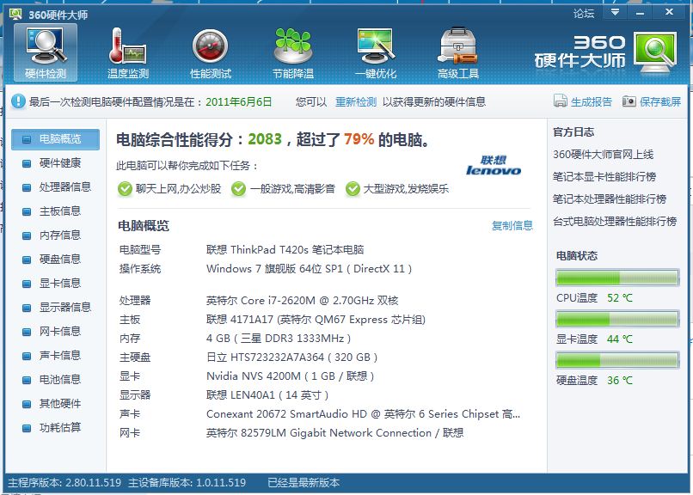Click the 日立 HTS723232A7A364 disk value
Screen dimensions: 693x495
click(x=291, y=357)
